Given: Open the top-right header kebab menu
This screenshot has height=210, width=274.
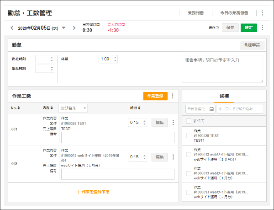Looking at the screenshot, I should 262,13.
